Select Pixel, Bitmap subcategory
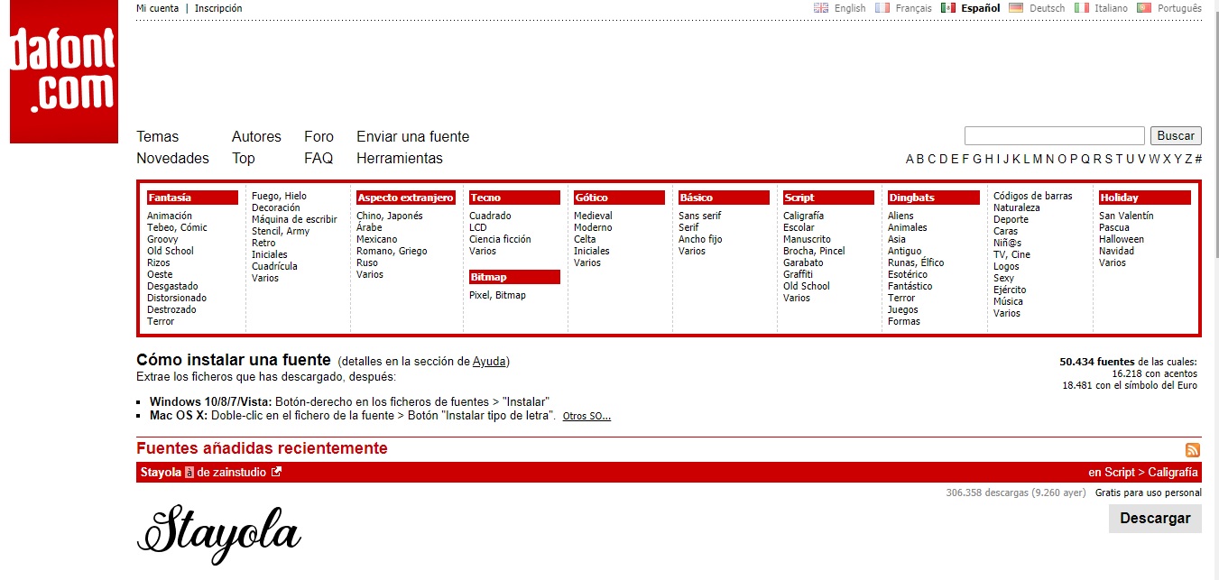The width and height of the screenshot is (1219, 580). [497, 295]
